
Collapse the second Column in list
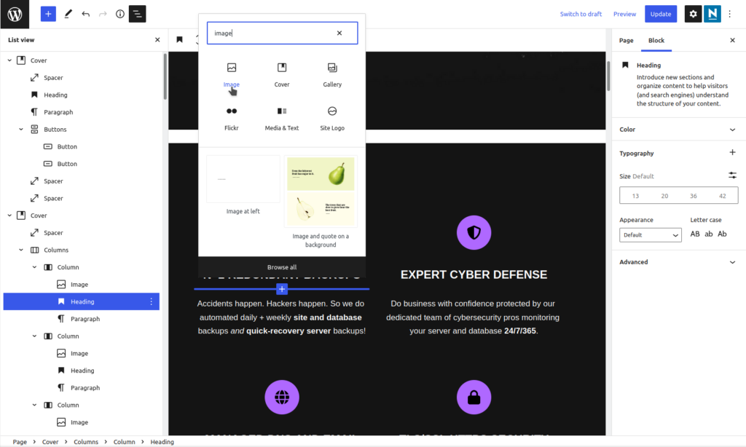click(34, 336)
